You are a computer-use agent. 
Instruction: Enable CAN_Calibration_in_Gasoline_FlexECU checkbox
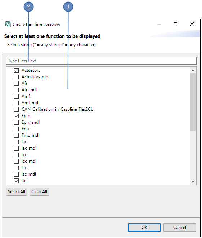[16, 109]
